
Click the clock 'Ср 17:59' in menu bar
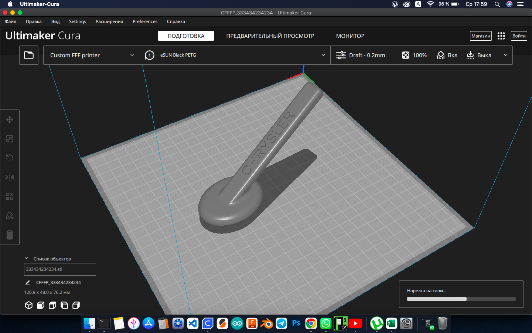pyautogui.click(x=476, y=4)
